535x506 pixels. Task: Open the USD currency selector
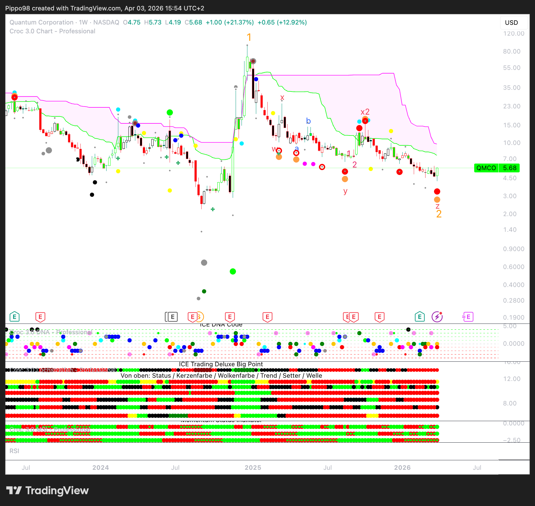(511, 23)
